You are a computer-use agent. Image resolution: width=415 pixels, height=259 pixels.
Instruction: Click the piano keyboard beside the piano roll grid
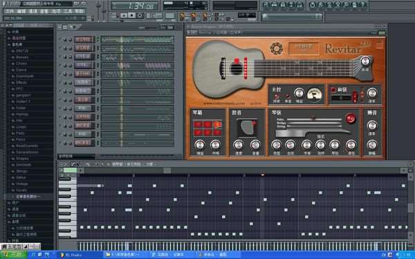(x=68, y=207)
